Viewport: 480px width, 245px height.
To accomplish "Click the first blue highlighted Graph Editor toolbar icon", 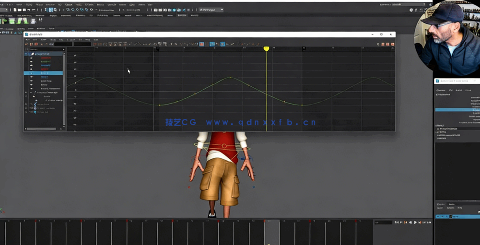I will [x=212, y=44].
